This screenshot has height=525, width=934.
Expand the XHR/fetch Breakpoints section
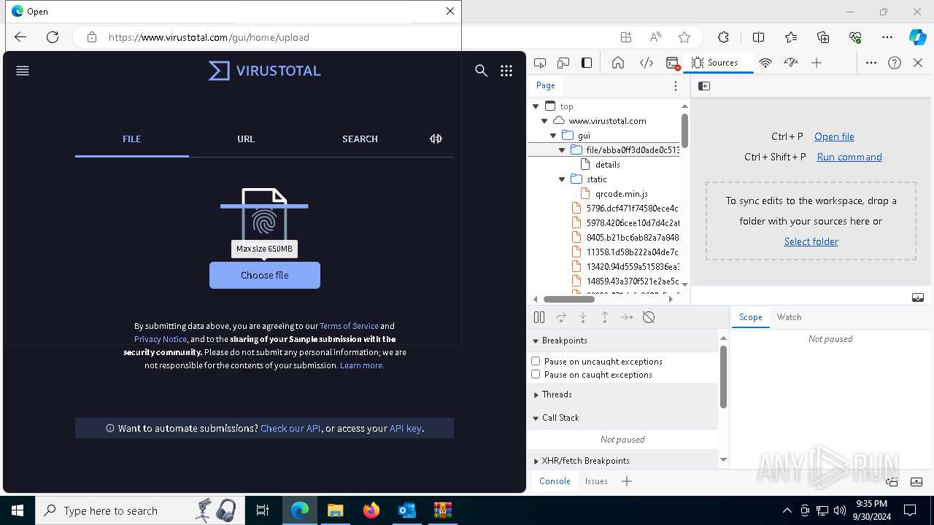pyautogui.click(x=536, y=461)
